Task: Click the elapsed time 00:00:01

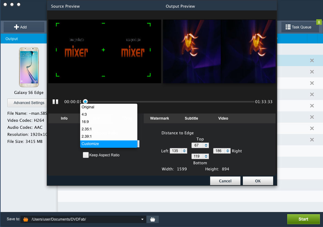Action: [73, 102]
